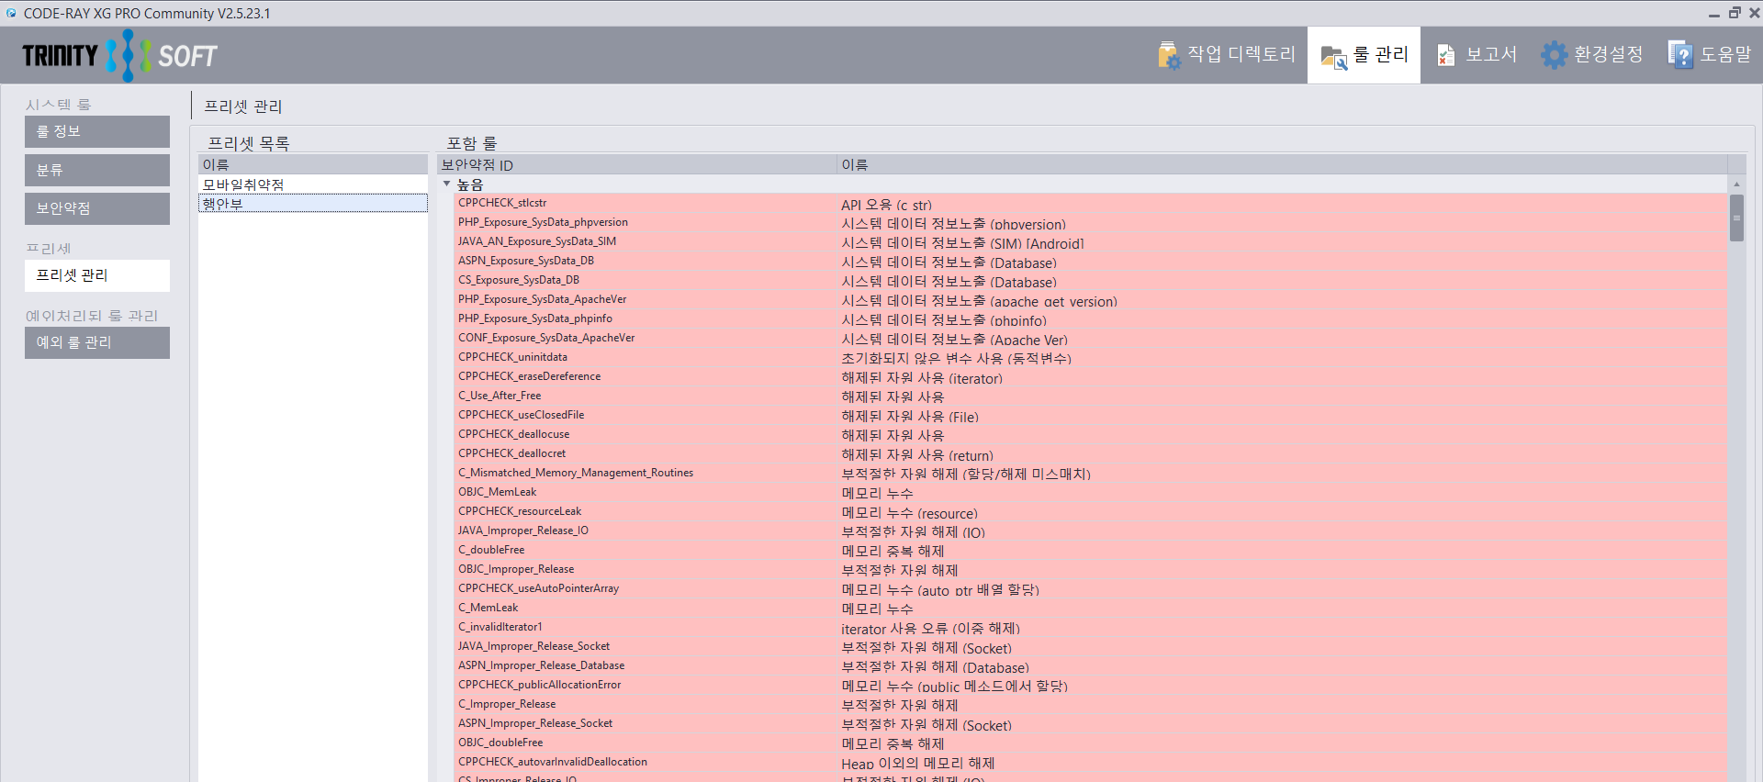The image size is (1763, 782).
Task: Select the CPPCHECK_publicAllocationError row
Action: (x=1091, y=686)
